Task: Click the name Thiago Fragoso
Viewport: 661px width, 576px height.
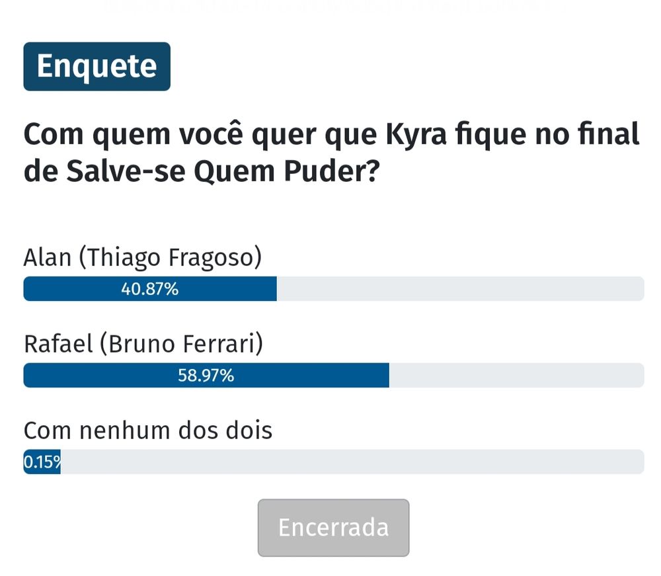Action: [171, 257]
